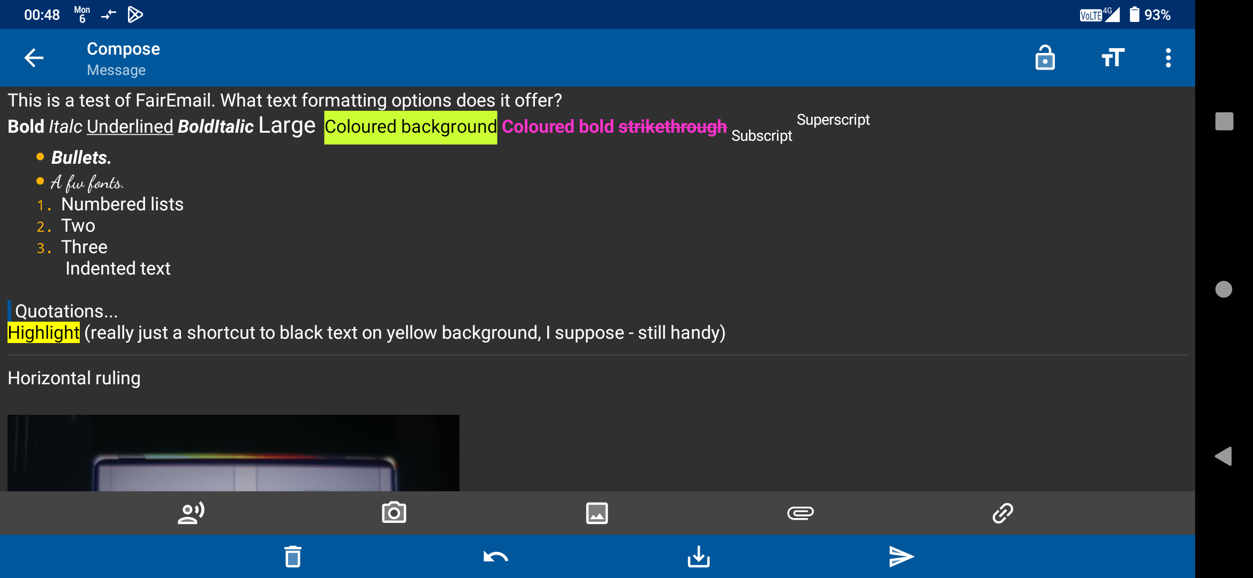The image size is (1253, 578).
Task: Tap the embedded image thumbnail
Action: pos(233,453)
